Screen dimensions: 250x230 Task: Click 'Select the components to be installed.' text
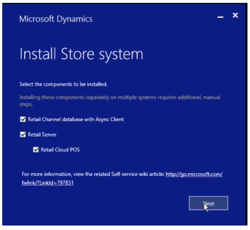pyautogui.click(x=63, y=84)
